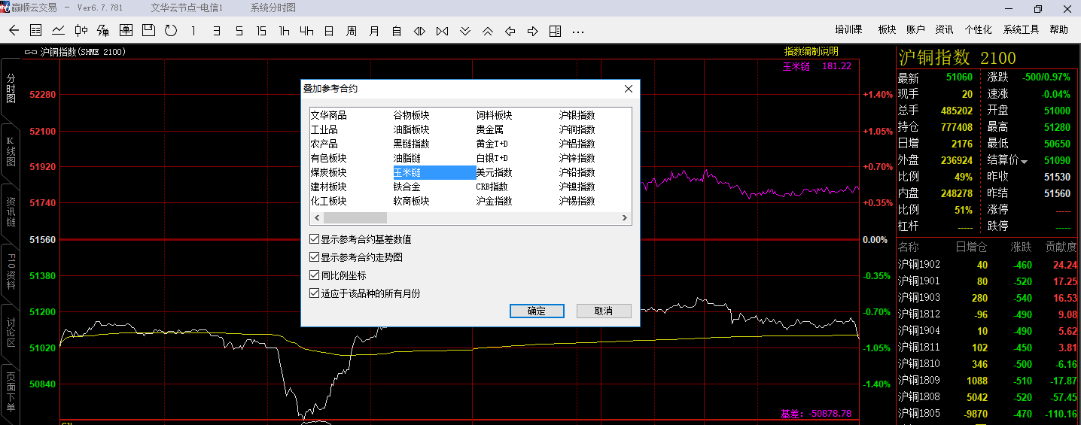The height and width of the screenshot is (425, 1081).
Task: Open the 个性化 menu
Action: (x=978, y=30)
